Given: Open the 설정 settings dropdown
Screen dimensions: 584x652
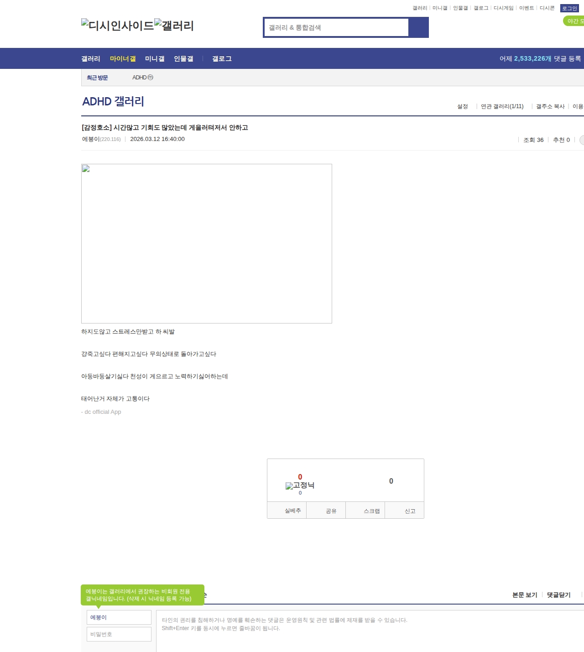Looking at the screenshot, I should click(462, 106).
